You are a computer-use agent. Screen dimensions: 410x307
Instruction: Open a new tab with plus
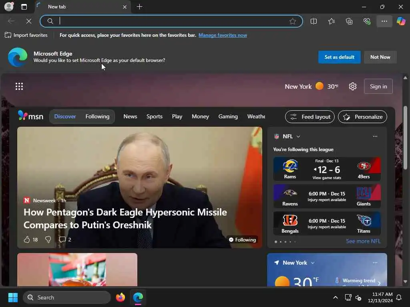point(140,7)
